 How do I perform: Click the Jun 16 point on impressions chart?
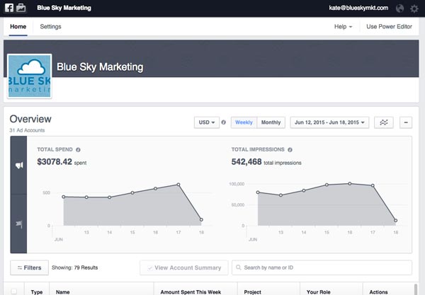click(350, 183)
